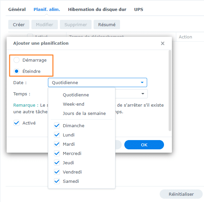204x202 pixels.
Task: Select the Éteindre radio button
Action: pos(17,71)
